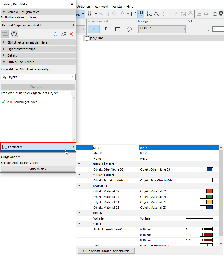The width and height of the screenshot is (224, 256).
Task: Select the zoom magnifier icon below the element name
Action: pyautogui.click(x=14, y=34)
